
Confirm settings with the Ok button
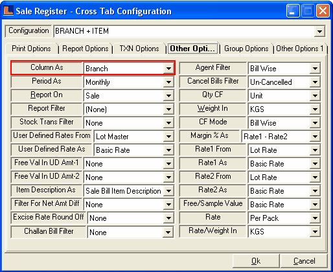256,261
